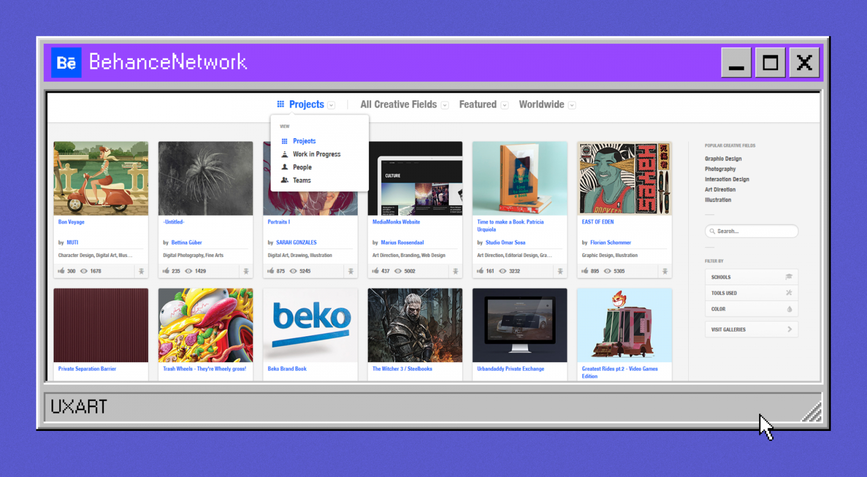
Task: Choose Work in Progress from view menu
Action: coord(317,154)
